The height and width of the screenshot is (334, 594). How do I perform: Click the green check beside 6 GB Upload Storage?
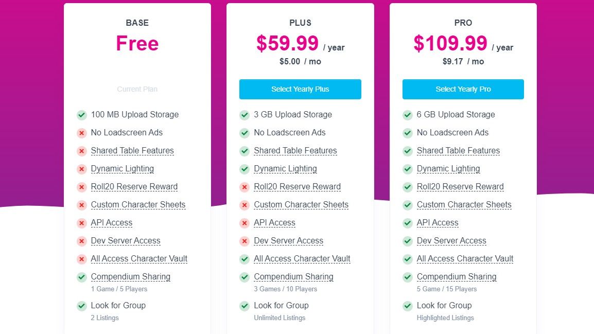[407, 115]
